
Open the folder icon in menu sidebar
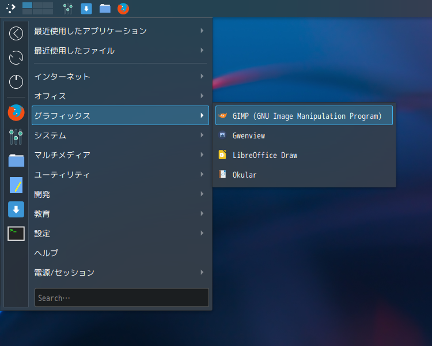[x=16, y=160]
